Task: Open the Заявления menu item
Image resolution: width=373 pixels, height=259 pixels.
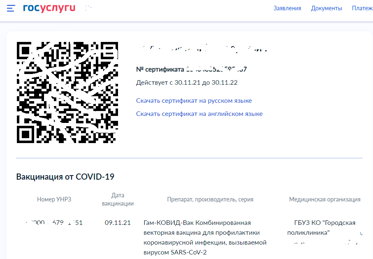Action: coord(287,8)
